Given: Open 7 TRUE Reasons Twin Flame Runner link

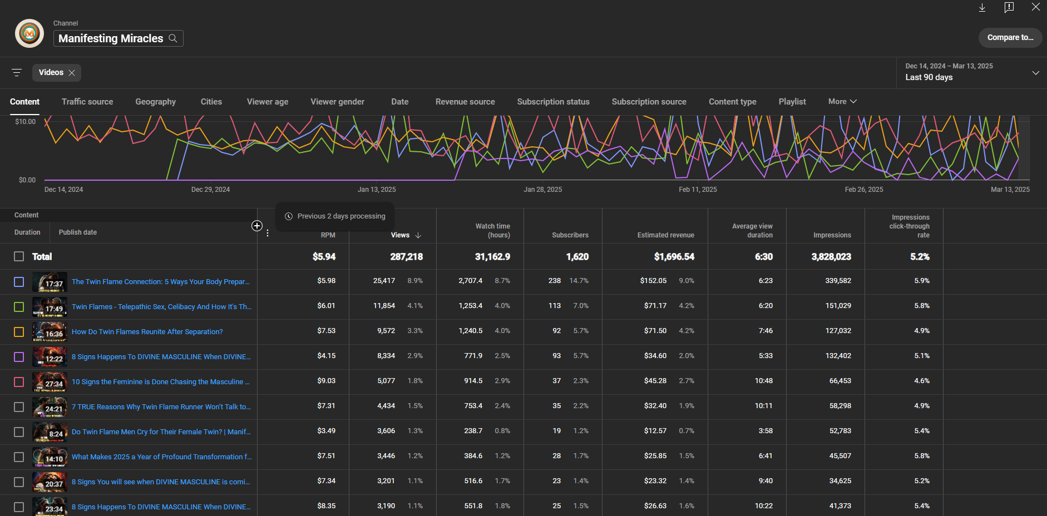Looking at the screenshot, I should [x=161, y=407].
